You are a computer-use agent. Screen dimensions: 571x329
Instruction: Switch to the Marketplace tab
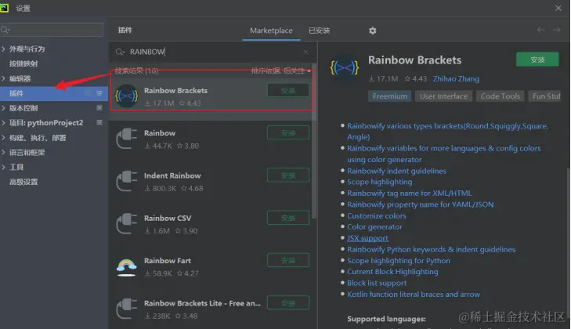(271, 31)
